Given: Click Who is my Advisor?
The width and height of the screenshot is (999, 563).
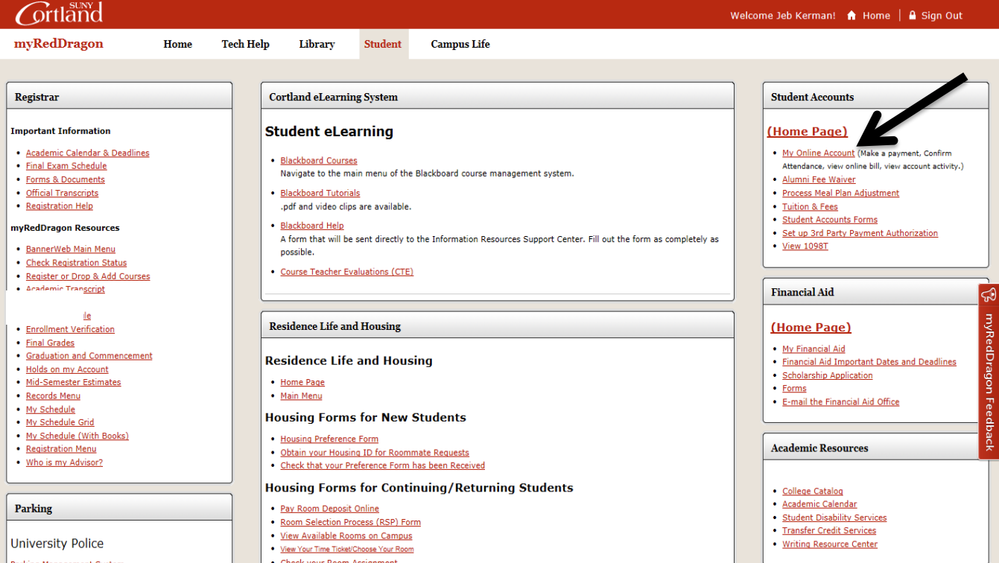Looking at the screenshot, I should [64, 462].
